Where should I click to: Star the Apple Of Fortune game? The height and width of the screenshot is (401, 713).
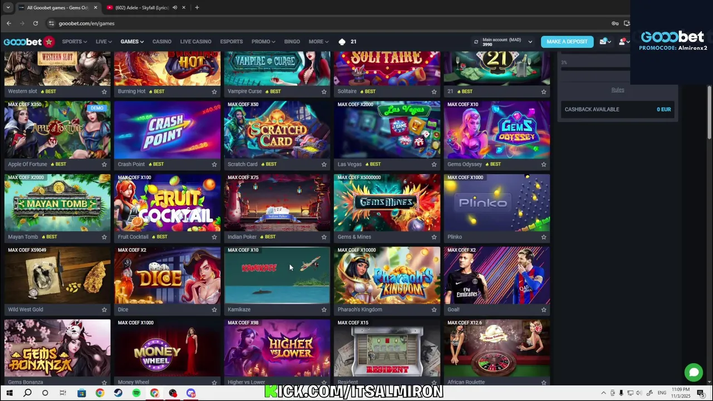[104, 164]
